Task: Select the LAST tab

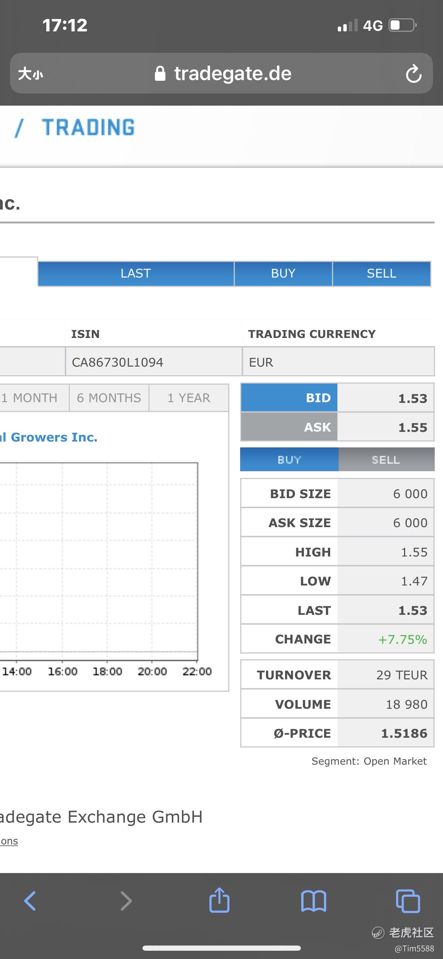Action: click(x=136, y=274)
